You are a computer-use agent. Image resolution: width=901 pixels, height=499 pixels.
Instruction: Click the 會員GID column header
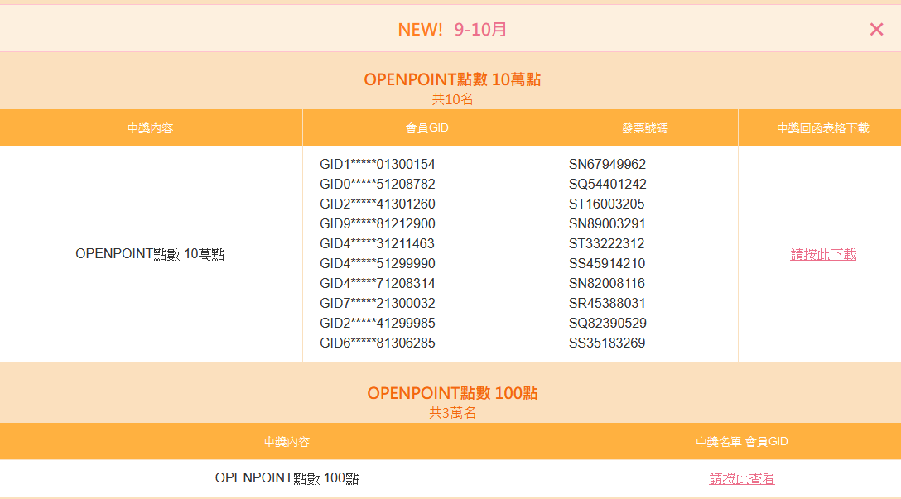pos(427,128)
